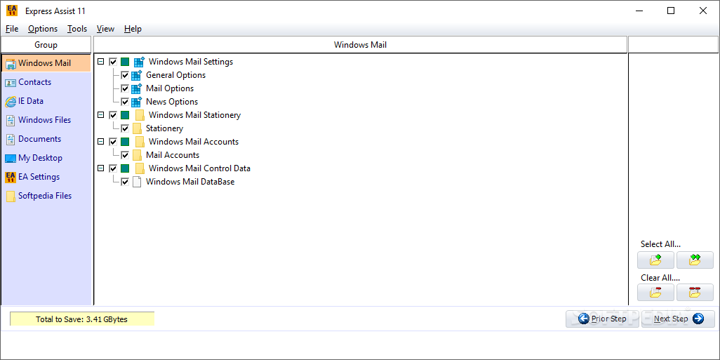Open the Contacts group icon

[x=11, y=83]
